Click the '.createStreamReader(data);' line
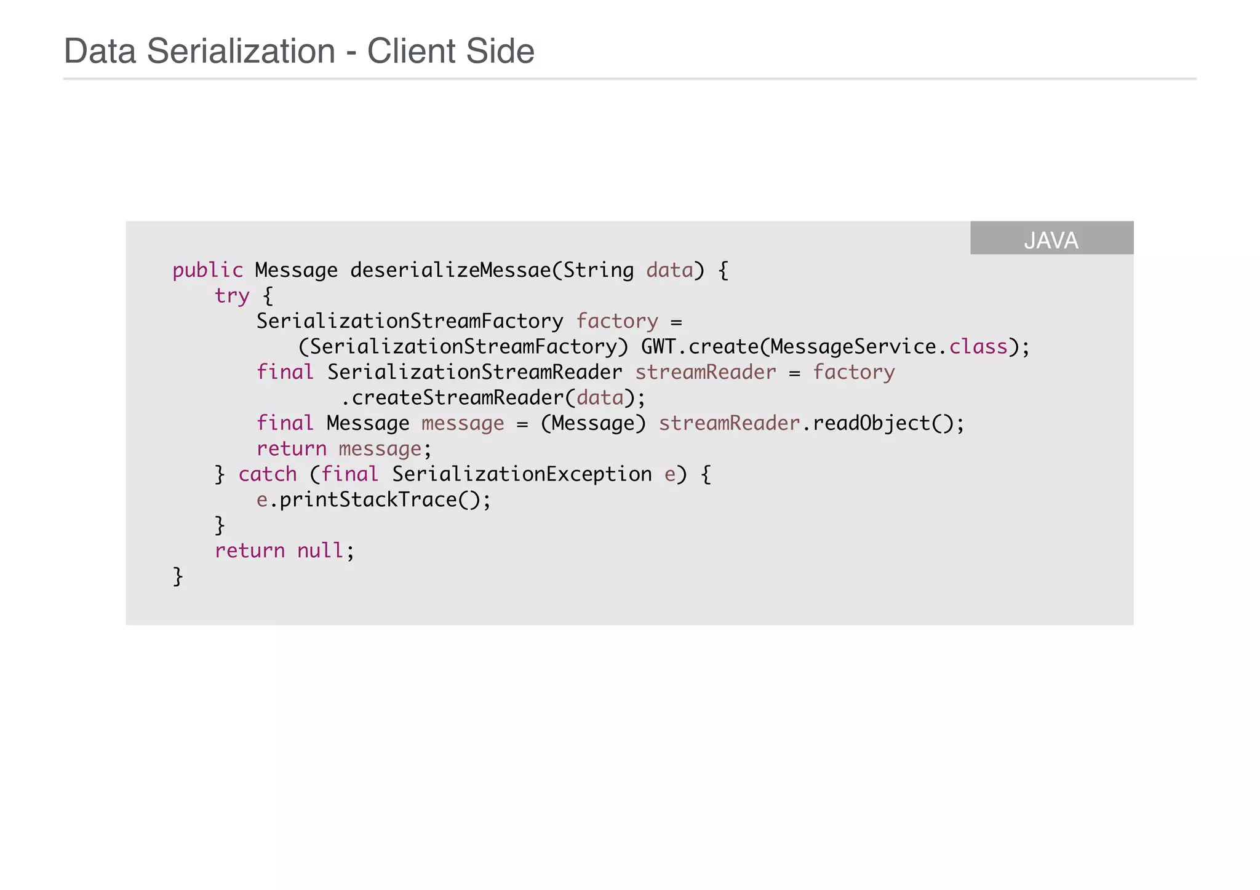This screenshot has height=890, width=1260. tap(493, 398)
